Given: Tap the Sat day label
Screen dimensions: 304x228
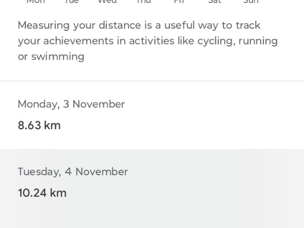Looking at the screenshot, I should pos(215,2).
